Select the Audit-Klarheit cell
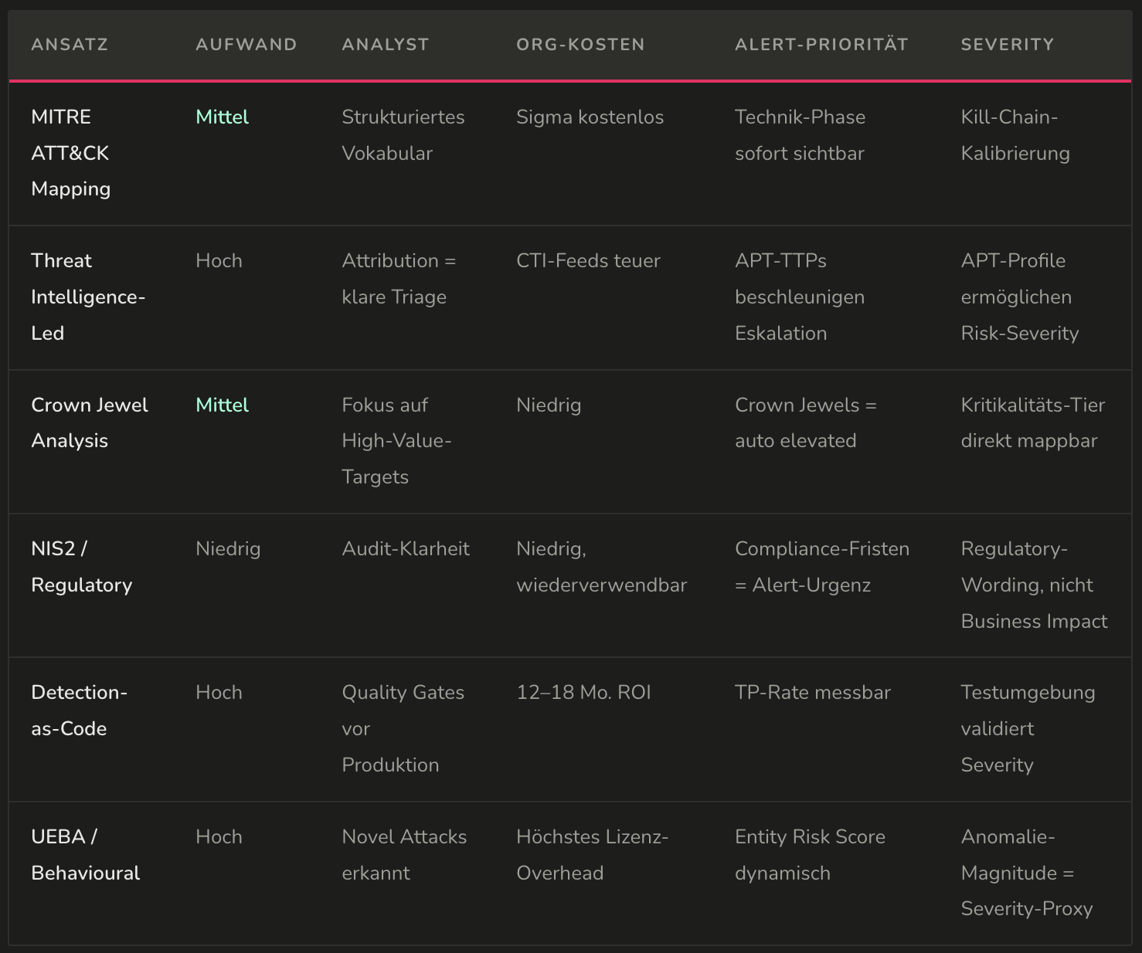This screenshot has height=953, width=1142. tap(406, 549)
